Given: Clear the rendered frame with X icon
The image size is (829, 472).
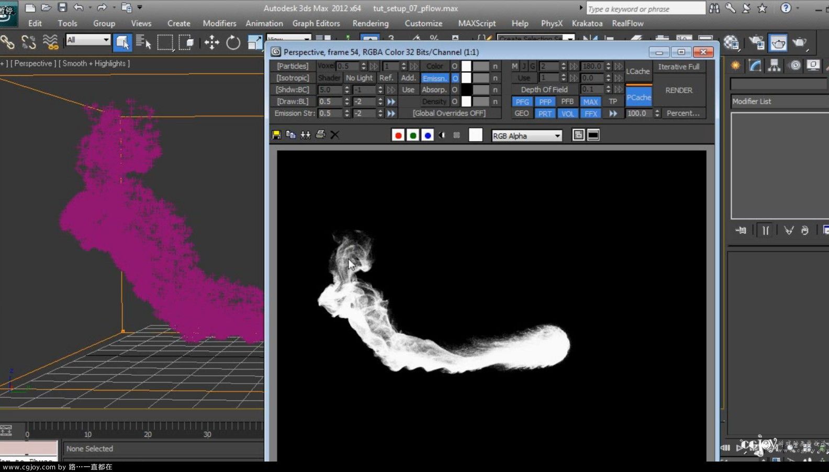Looking at the screenshot, I should 335,135.
